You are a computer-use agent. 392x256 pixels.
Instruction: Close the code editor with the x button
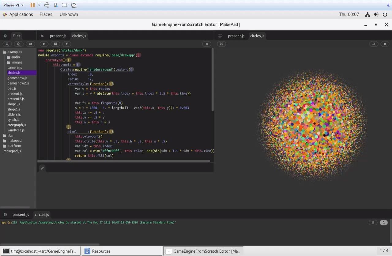207,44
